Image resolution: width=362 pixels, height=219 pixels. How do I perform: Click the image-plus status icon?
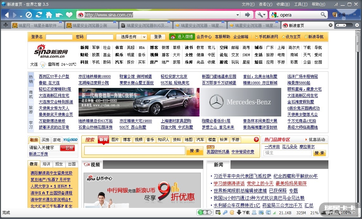click(261, 213)
